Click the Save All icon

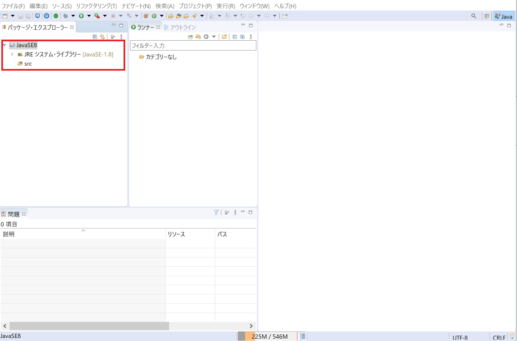[28, 16]
